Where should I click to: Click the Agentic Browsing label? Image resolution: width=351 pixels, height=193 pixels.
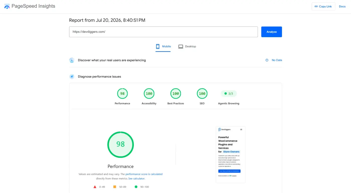229,103
